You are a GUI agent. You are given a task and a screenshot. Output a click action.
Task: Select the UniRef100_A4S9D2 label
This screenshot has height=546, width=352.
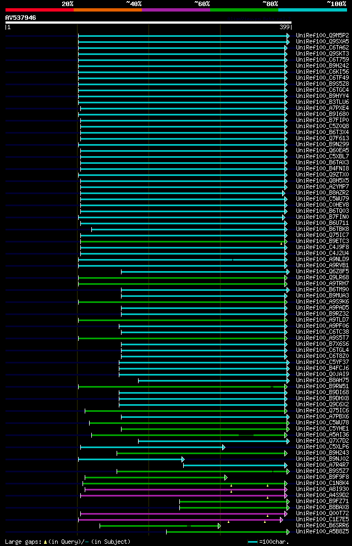pyautogui.click(x=322, y=495)
